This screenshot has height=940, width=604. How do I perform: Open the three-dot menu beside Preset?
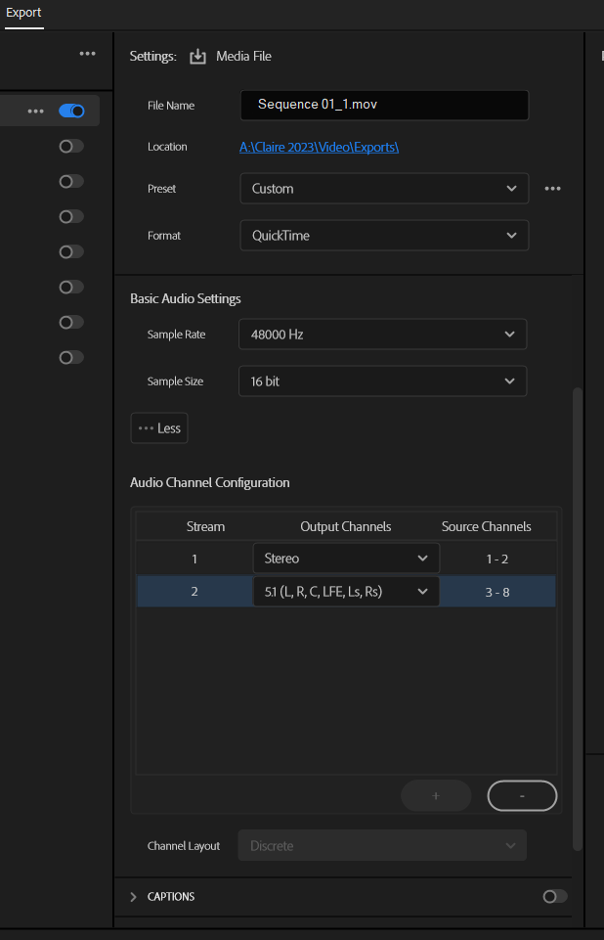point(552,189)
